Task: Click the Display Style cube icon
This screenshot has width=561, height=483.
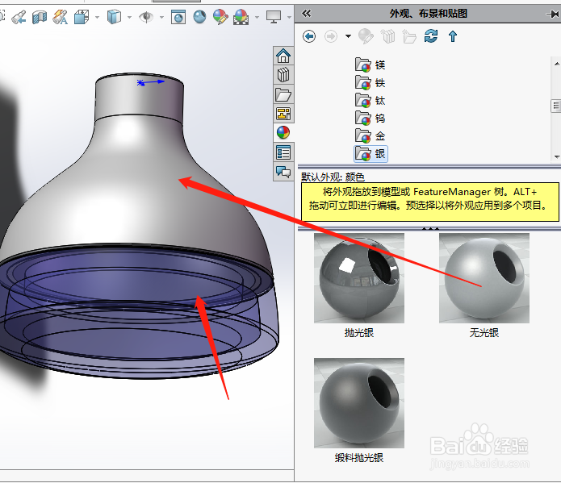Action: pos(114,17)
